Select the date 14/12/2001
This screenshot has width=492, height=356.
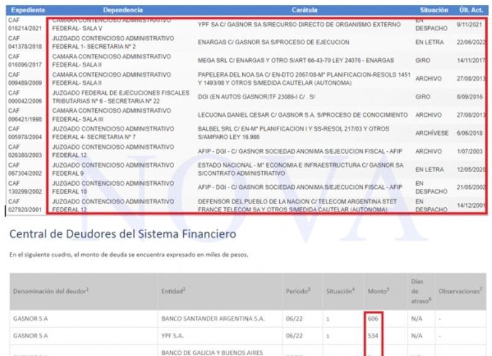471,206
